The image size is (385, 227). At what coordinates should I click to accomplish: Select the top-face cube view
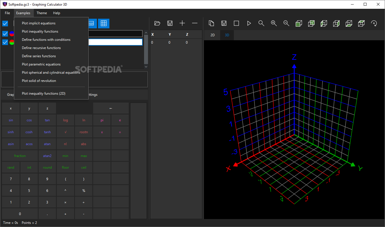[x=361, y=23]
